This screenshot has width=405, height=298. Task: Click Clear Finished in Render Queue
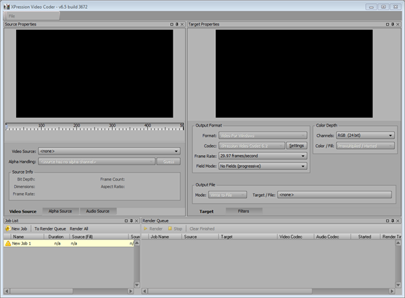pos(202,229)
